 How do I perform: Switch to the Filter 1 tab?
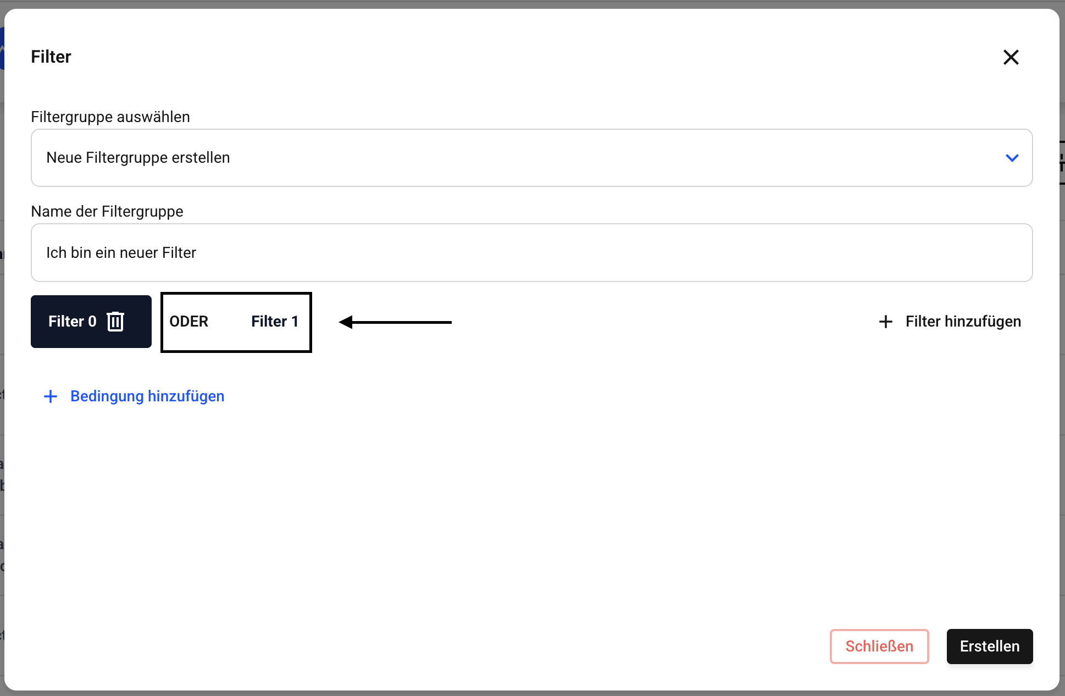(274, 322)
